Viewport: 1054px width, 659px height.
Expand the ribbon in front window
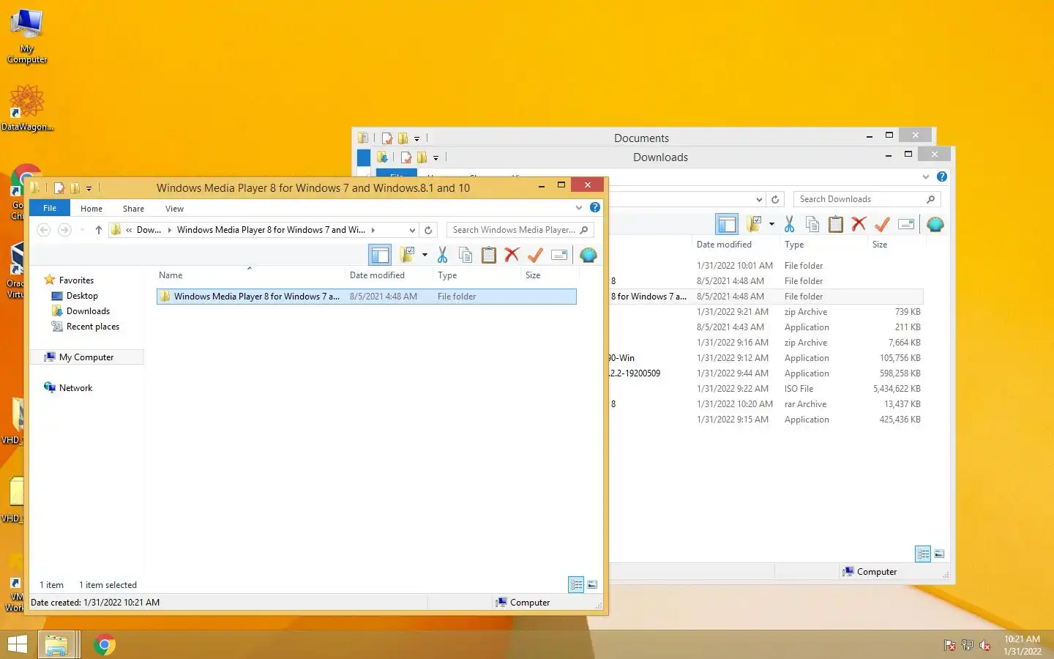coord(579,208)
